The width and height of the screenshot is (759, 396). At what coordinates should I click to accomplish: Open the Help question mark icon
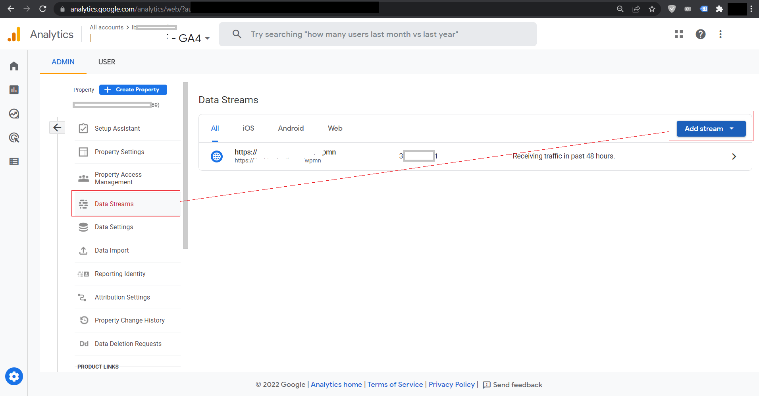[701, 34]
